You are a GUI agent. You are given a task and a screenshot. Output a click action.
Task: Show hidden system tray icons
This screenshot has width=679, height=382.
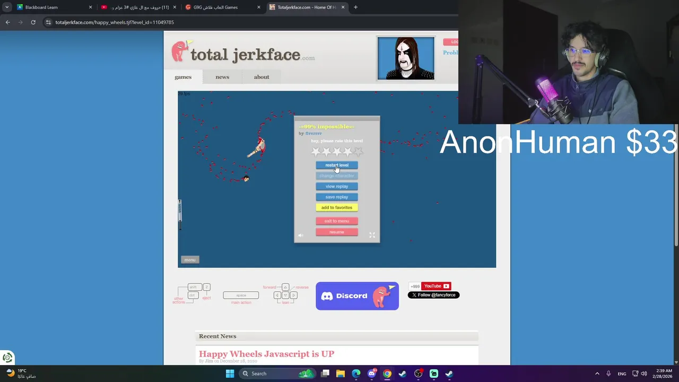(x=597, y=374)
